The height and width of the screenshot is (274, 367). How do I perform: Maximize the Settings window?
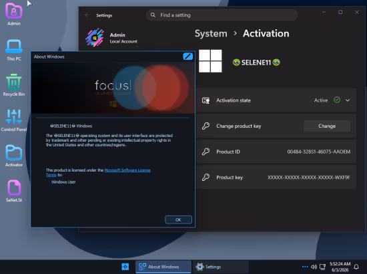(x=340, y=12)
